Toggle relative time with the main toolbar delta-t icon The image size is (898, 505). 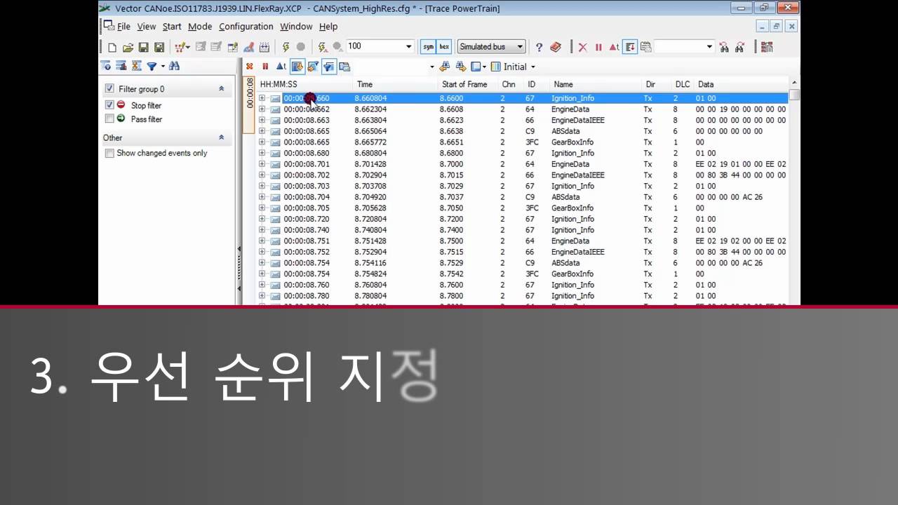tap(614, 47)
